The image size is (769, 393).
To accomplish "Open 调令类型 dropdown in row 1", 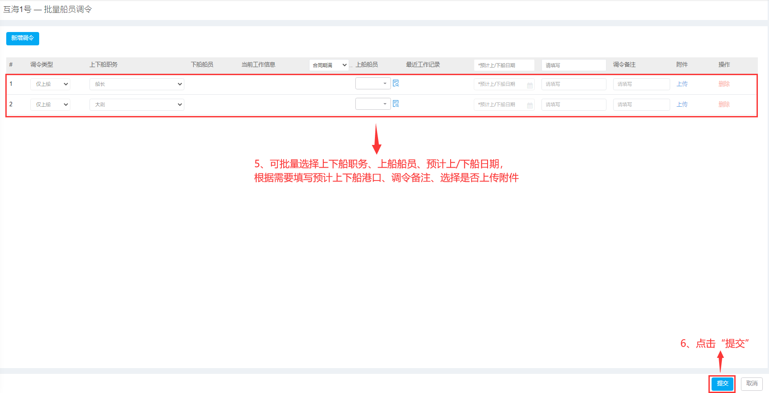I will (50, 84).
